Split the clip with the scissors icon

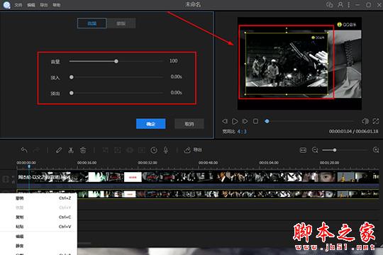pyautogui.click(x=71, y=150)
